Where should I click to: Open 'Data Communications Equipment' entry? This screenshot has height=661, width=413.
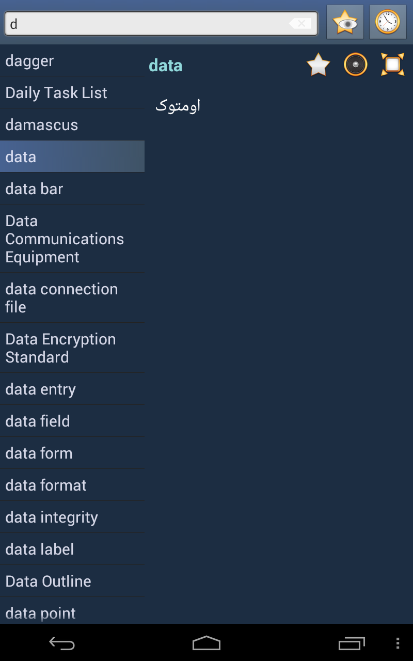(72, 239)
